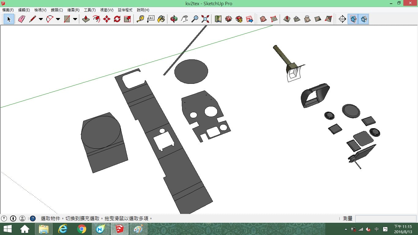Open the Add Location map tool
The height and width of the screenshot is (235, 418).
(x=218, y=19)
